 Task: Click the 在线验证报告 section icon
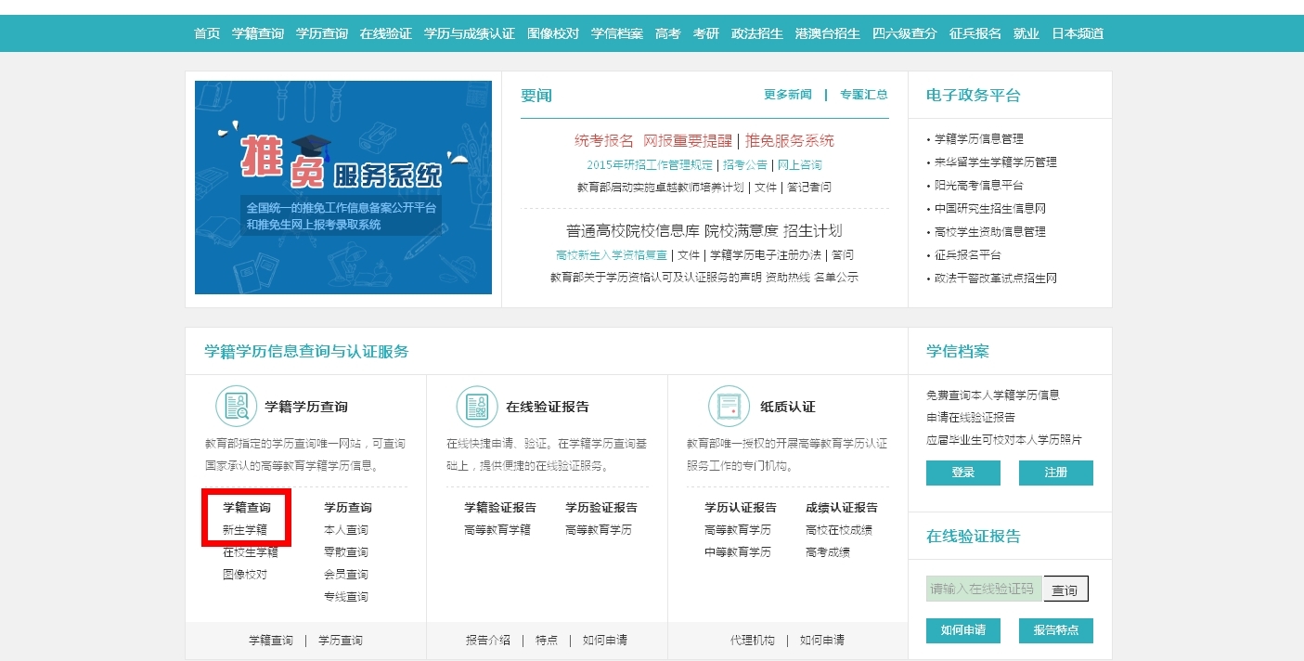point(477,407)
